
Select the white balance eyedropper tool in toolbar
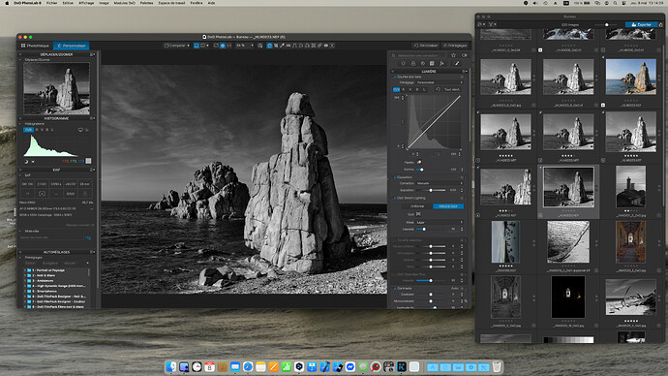[x=282, y=46]
